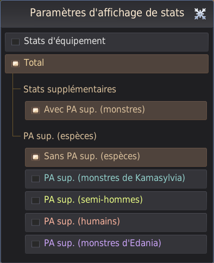Screen dimensions: 214x263
Task: Select the Stats d'équipement row label
Action: click(65, 41)
